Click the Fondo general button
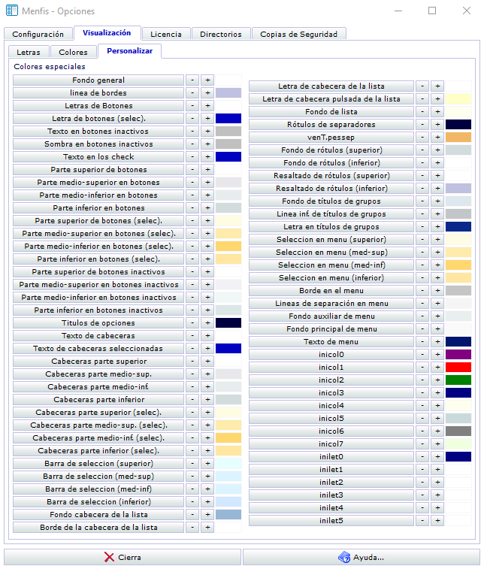484x569 pixels. click(98, 80)
